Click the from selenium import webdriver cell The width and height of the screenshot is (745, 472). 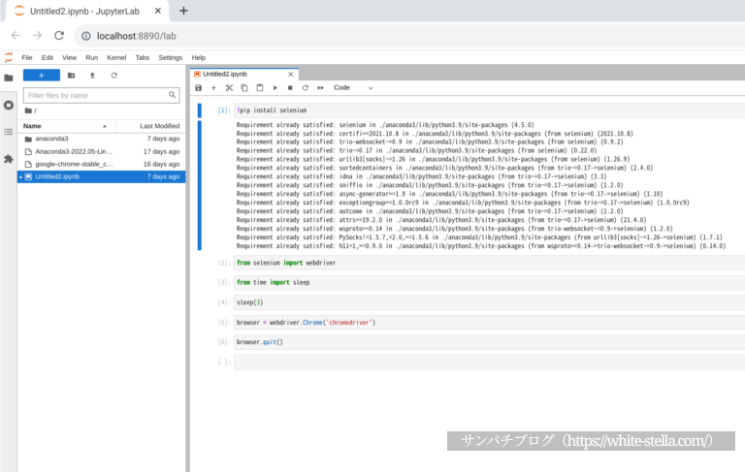[x=489, y=263]
